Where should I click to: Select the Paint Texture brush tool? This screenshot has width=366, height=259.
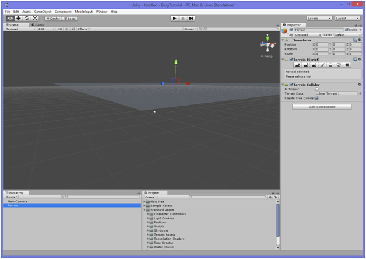coord(322,65)
